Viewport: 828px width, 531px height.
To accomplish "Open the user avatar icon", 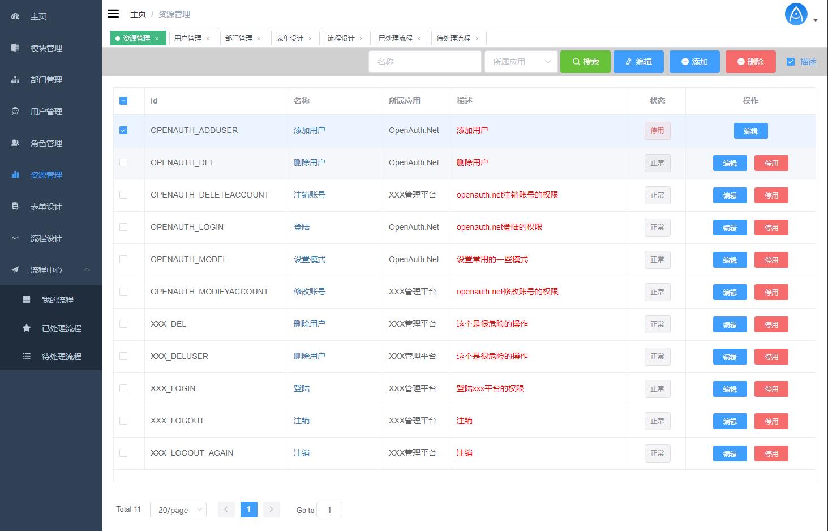I will (796, 14).
